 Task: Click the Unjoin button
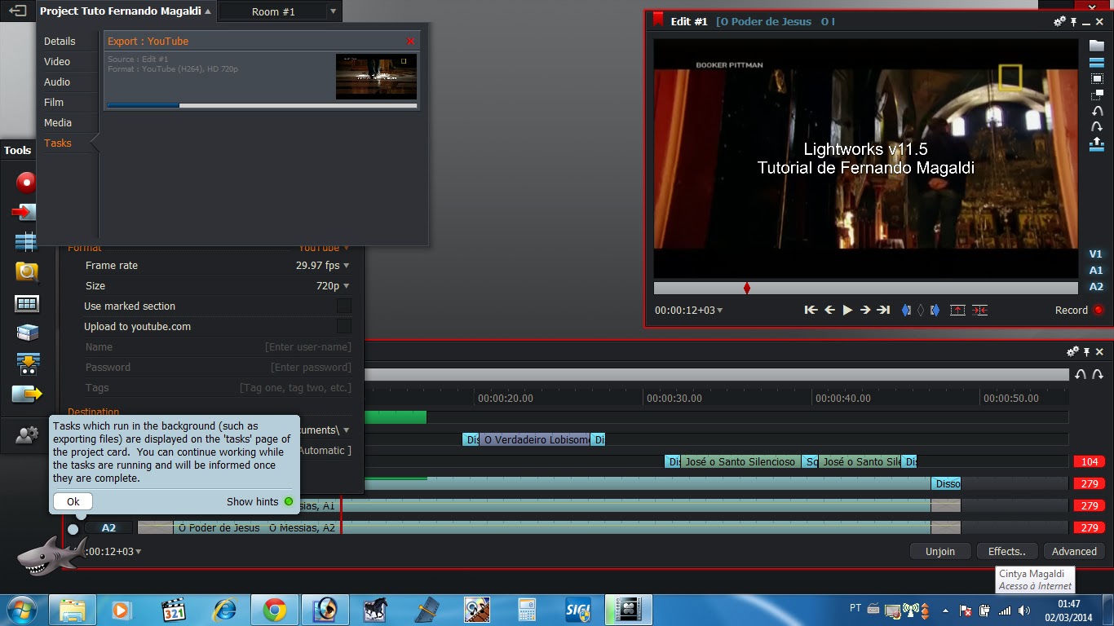click(939, 551)
